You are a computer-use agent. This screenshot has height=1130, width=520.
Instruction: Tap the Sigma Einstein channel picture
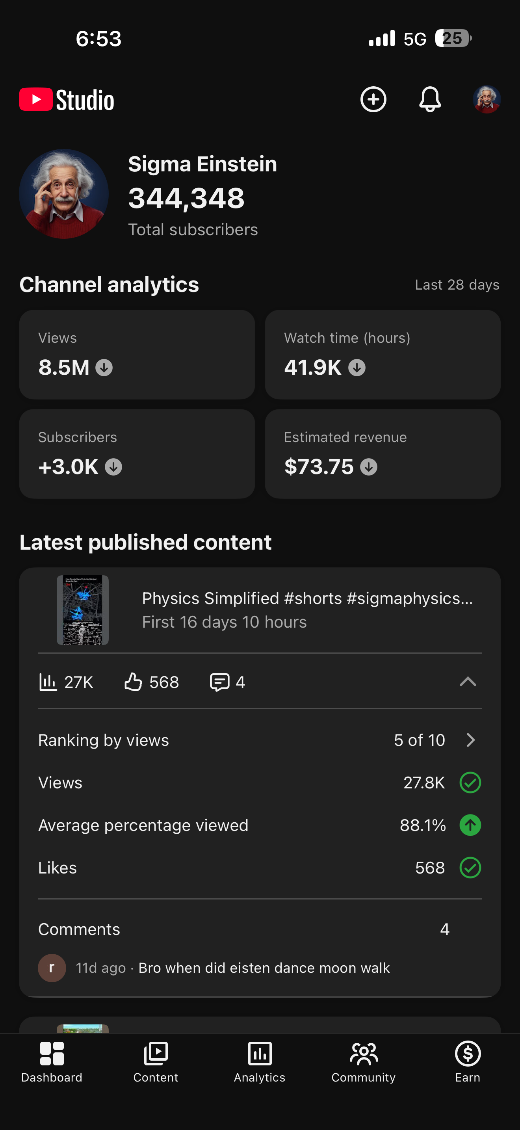click(64, 194)
